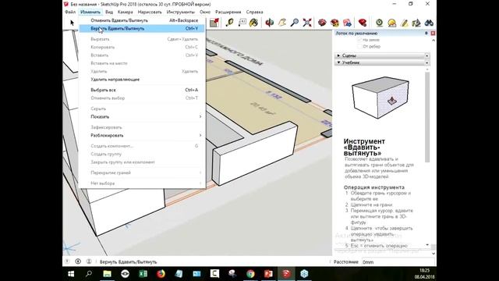Open Windows taskbar search

89,274
